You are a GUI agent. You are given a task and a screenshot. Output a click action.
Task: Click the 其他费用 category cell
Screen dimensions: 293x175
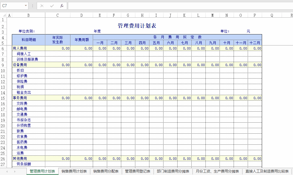(x=29, y=158)
